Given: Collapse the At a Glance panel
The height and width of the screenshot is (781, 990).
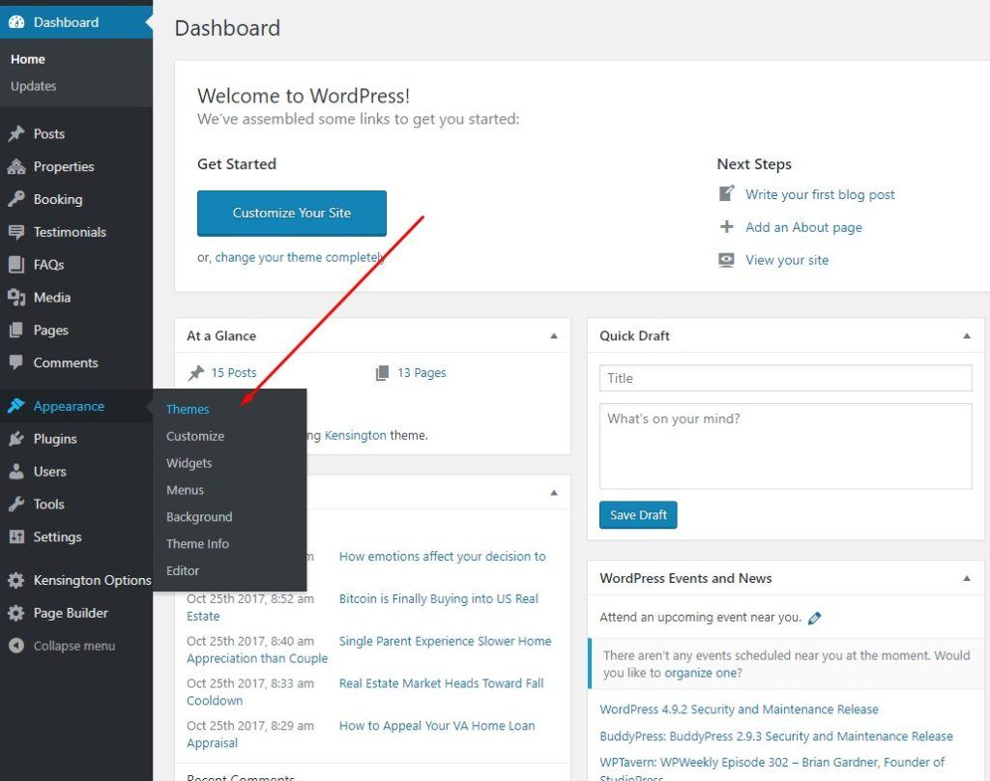Looking at the screenshot, I should point(554,335).
